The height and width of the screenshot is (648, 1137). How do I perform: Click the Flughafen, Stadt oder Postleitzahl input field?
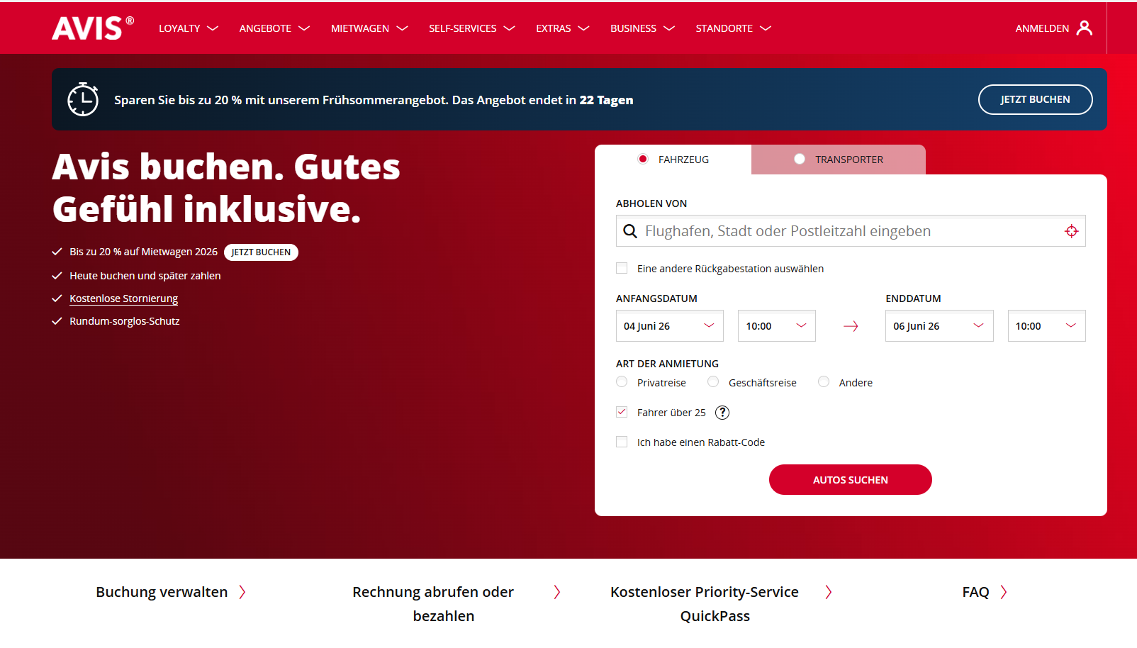[x=851, y=231]
